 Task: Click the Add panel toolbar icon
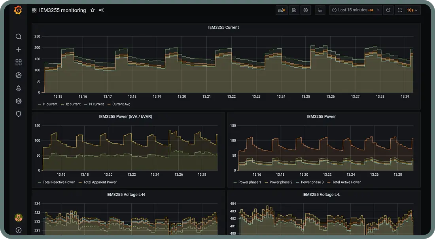[x=282, y=10]
